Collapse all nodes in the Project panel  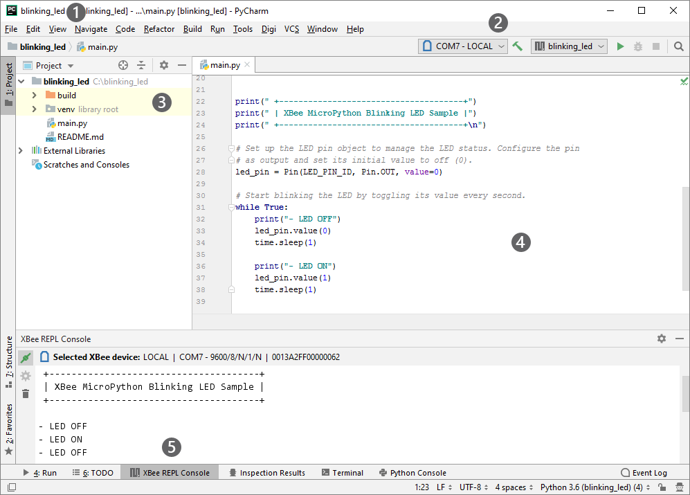[141, 65]
